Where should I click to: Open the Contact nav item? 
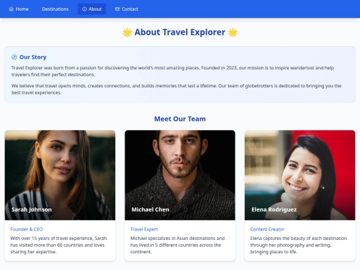(127, 9)
